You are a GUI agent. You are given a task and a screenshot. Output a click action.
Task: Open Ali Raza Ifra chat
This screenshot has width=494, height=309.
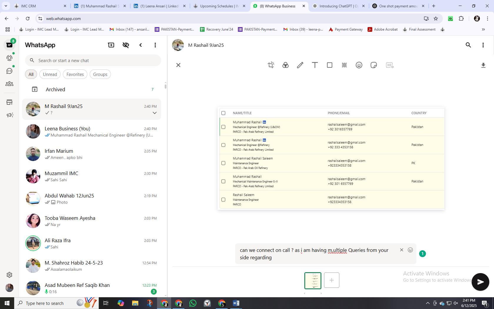coord(91,243)
